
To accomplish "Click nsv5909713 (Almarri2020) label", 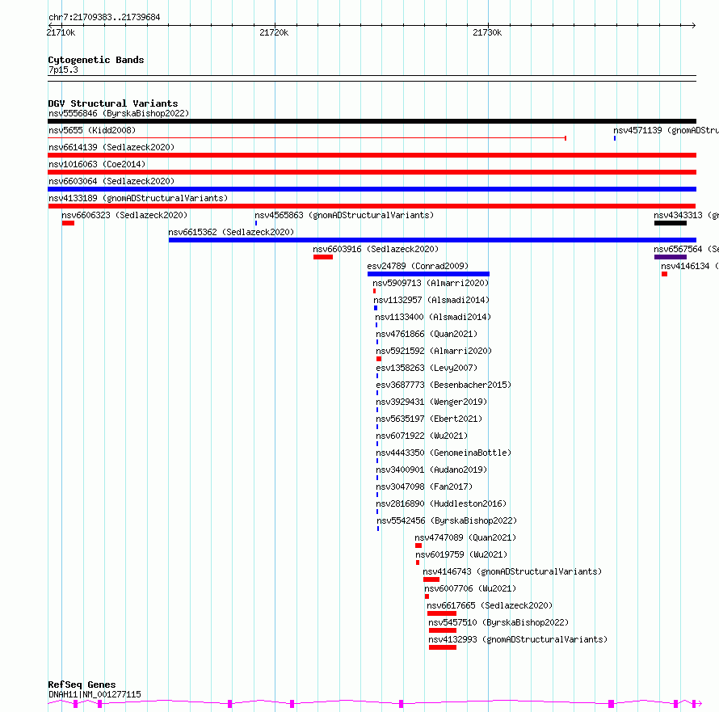I will click(431, 283).
